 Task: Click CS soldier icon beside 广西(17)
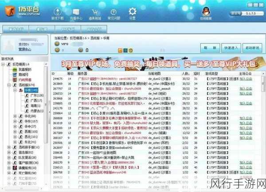point(27,100)
